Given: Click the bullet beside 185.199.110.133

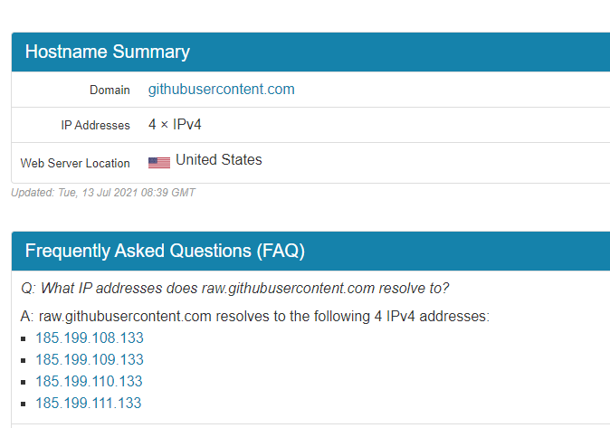Looking at the screenshot, I should pyautogui.click(x=24, y=383).
